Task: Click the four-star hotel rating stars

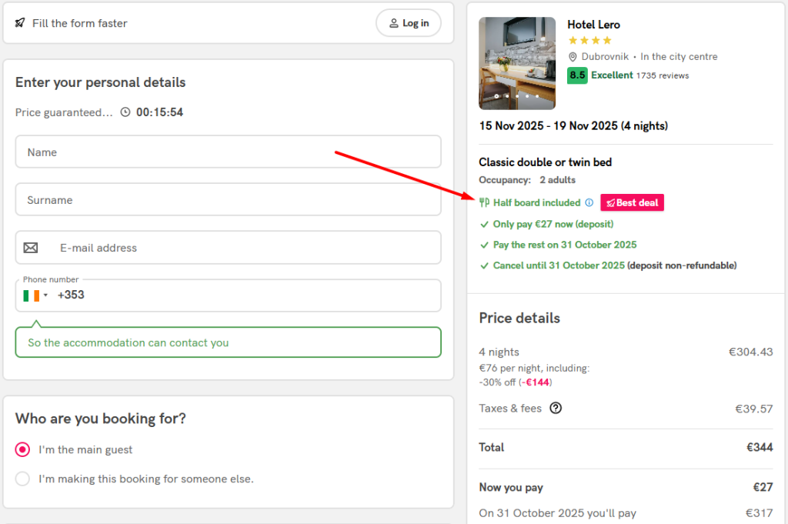Action: pos(589,40)
